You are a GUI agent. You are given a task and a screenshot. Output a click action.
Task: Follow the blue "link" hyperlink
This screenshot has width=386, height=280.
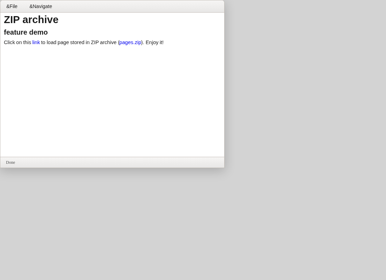coord(36,42)
